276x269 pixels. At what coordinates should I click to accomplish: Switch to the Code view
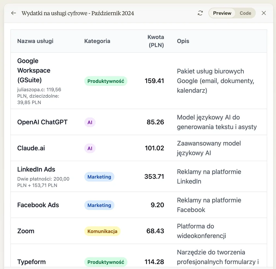[245, 13]
